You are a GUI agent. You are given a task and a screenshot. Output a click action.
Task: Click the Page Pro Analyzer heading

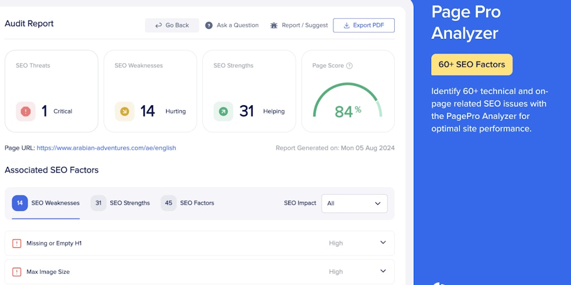[466, 22]
